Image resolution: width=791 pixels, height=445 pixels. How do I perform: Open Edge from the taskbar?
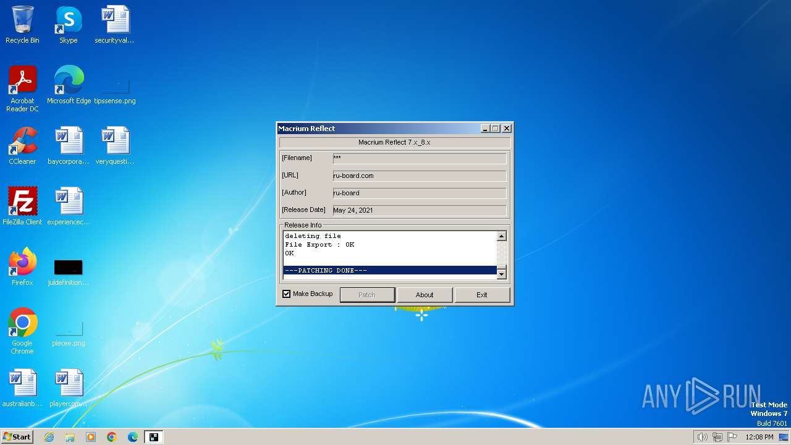(133, 437)
